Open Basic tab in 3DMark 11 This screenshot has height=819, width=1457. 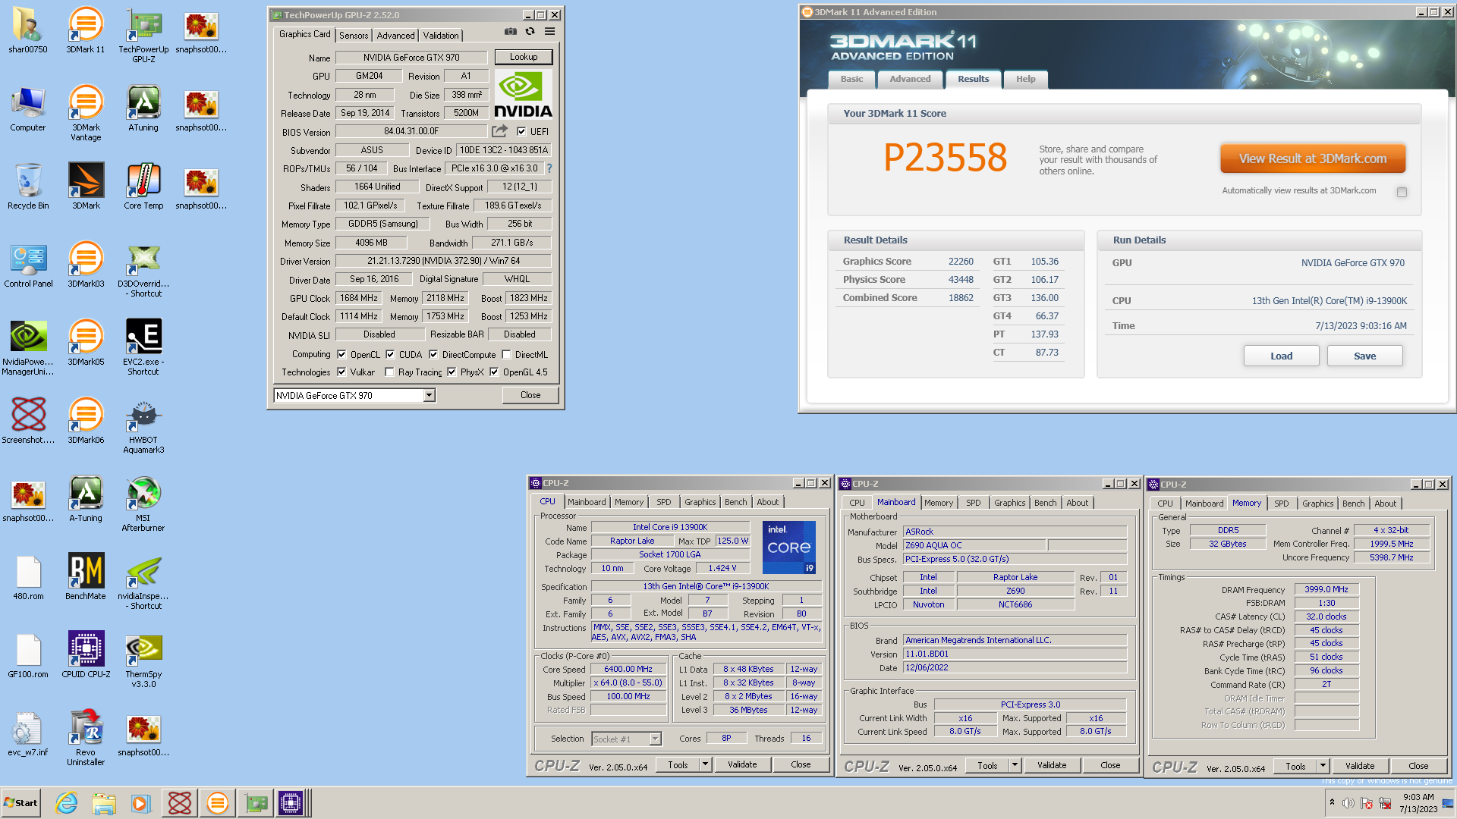tap(851, 79)
